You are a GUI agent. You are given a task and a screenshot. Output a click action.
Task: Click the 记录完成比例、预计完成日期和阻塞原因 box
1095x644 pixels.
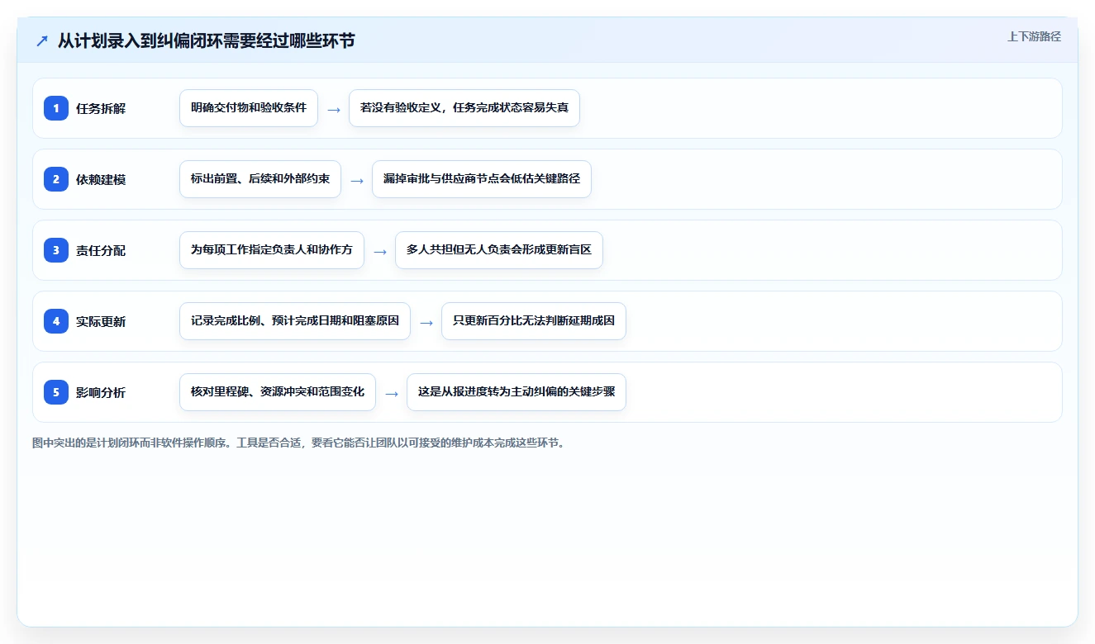[x=295, y=321]
